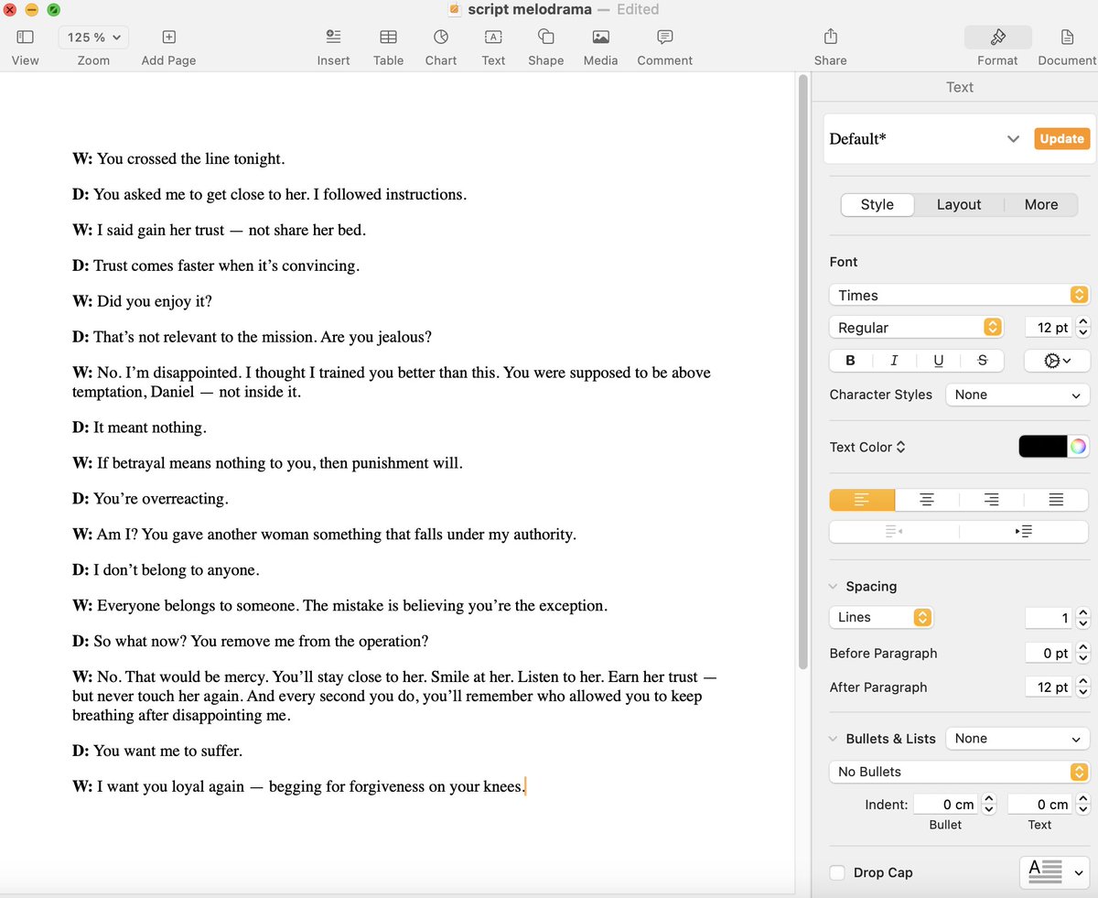Click the line "D: It meant nothing."

[139, 427]
